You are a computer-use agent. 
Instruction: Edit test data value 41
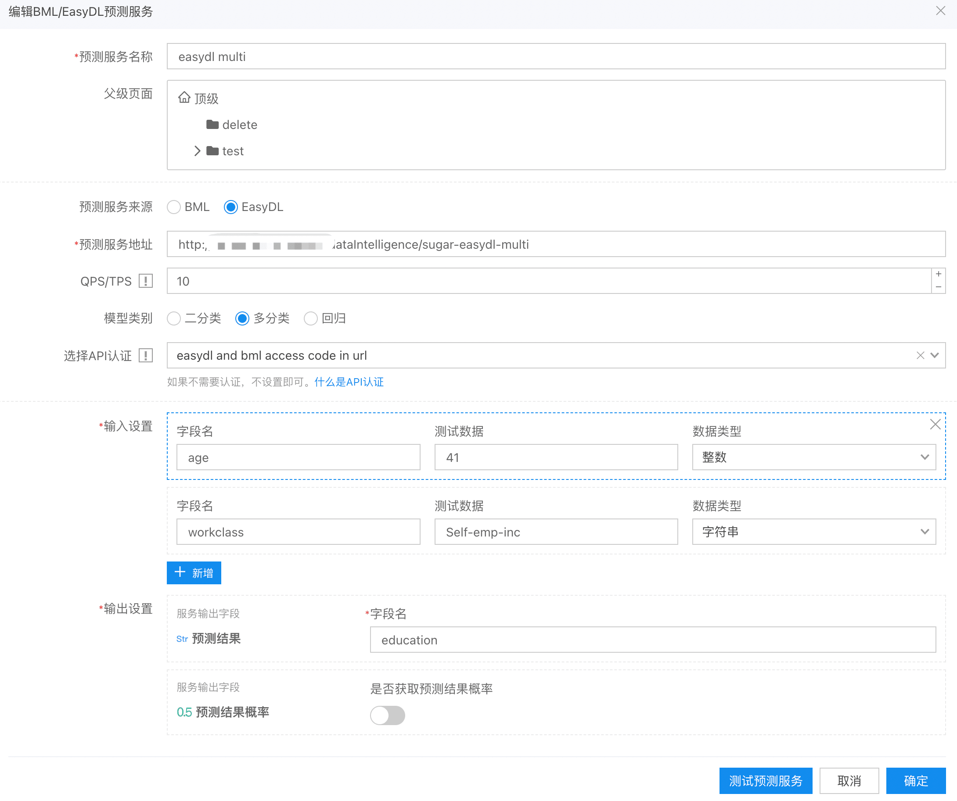(x=556, y=457)
